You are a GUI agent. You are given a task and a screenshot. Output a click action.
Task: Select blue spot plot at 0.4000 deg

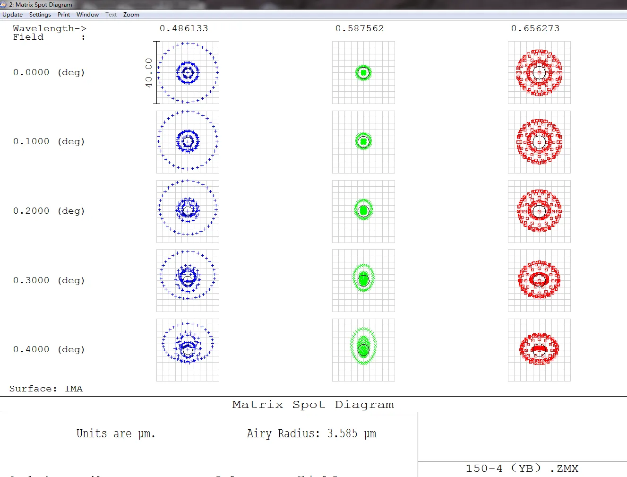[x=188, y=350]
